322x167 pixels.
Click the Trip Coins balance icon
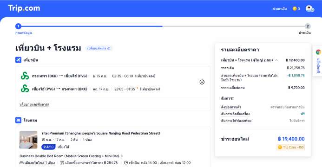point(295,9)
